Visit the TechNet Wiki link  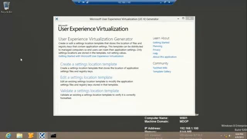pos(160,68)
